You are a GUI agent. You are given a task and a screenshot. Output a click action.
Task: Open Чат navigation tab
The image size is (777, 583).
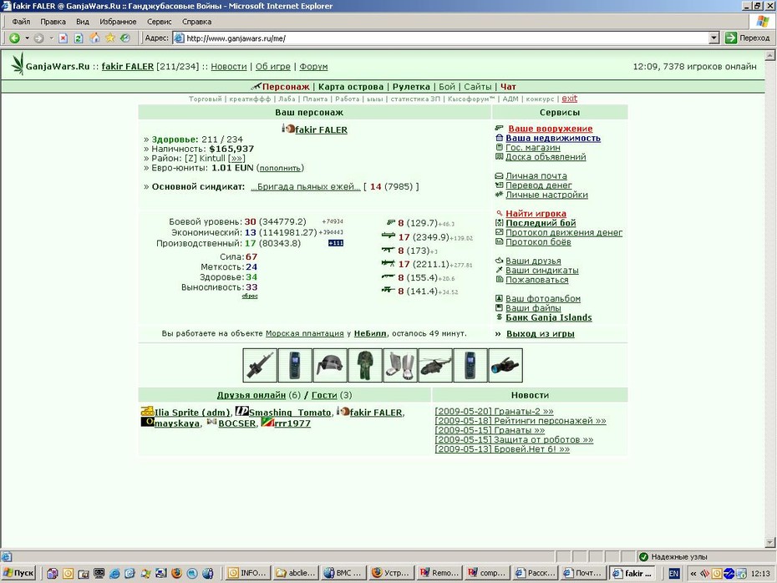(508, 87)
